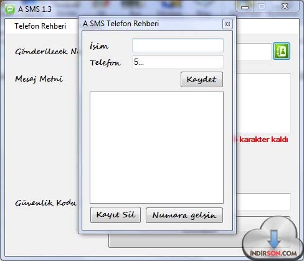Close the A SMS 1.3 main window
Image resolution: width=304 pixels, height=261 pixels.
pyautogui.click(x=285, y=7)
